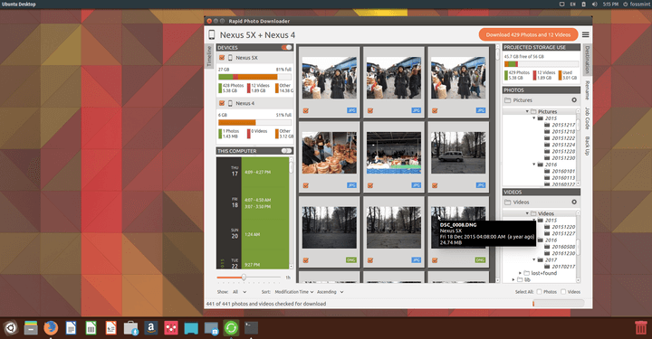This screenshot has width=652, height=339.
Task: Uncheck the DSC_0008.DNG thumbnail checkbox
Action: point(435,260)
